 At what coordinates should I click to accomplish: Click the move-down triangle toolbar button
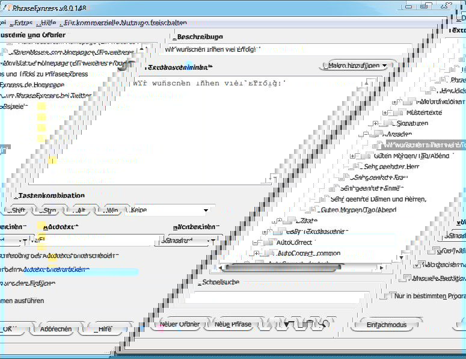tap(286, 324)
